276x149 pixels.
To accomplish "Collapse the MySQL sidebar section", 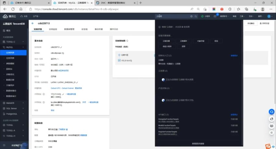I will click(13, 47).
